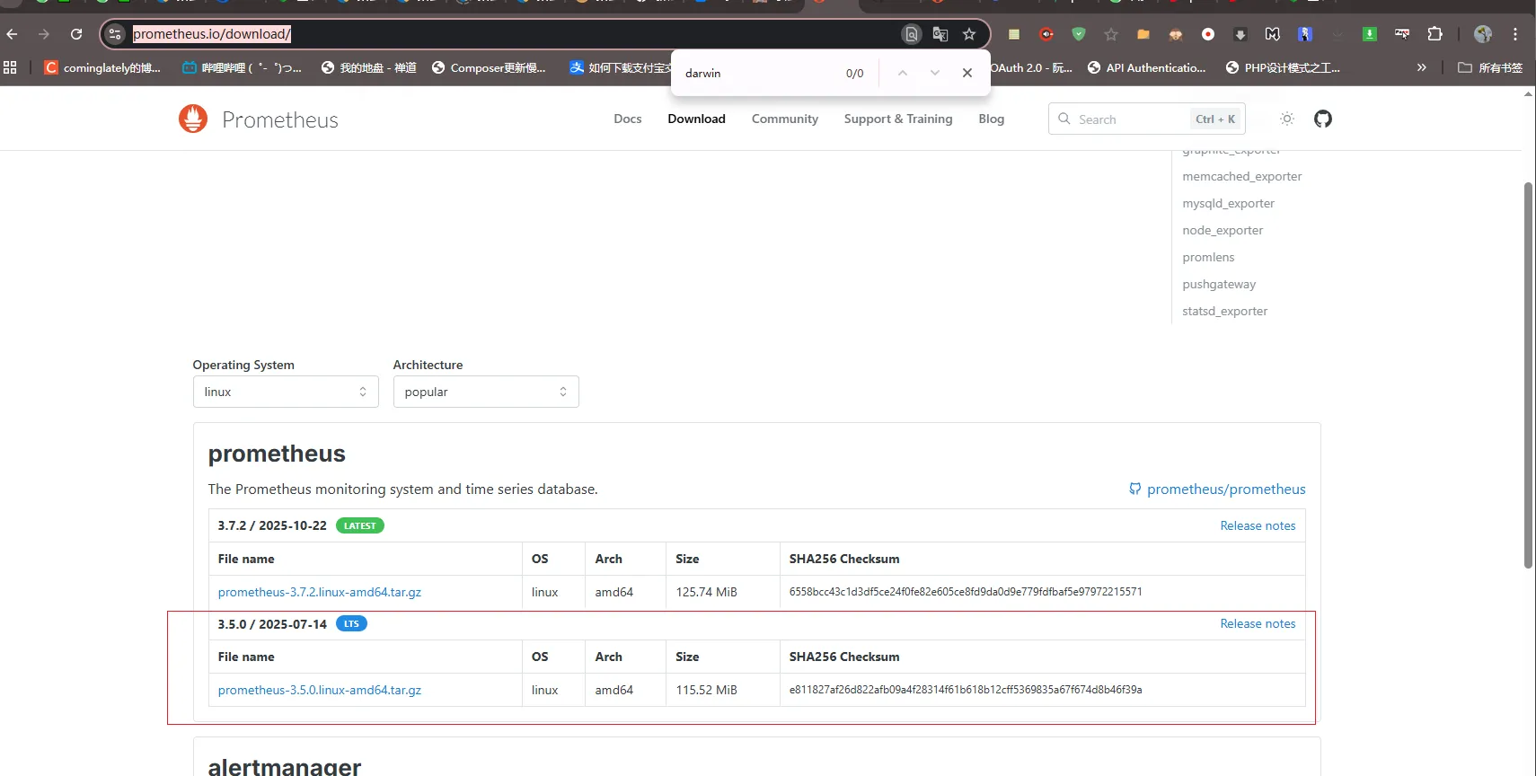Open the Download menu item
This screenshot has width=1536, height=776.
point(696,119)
